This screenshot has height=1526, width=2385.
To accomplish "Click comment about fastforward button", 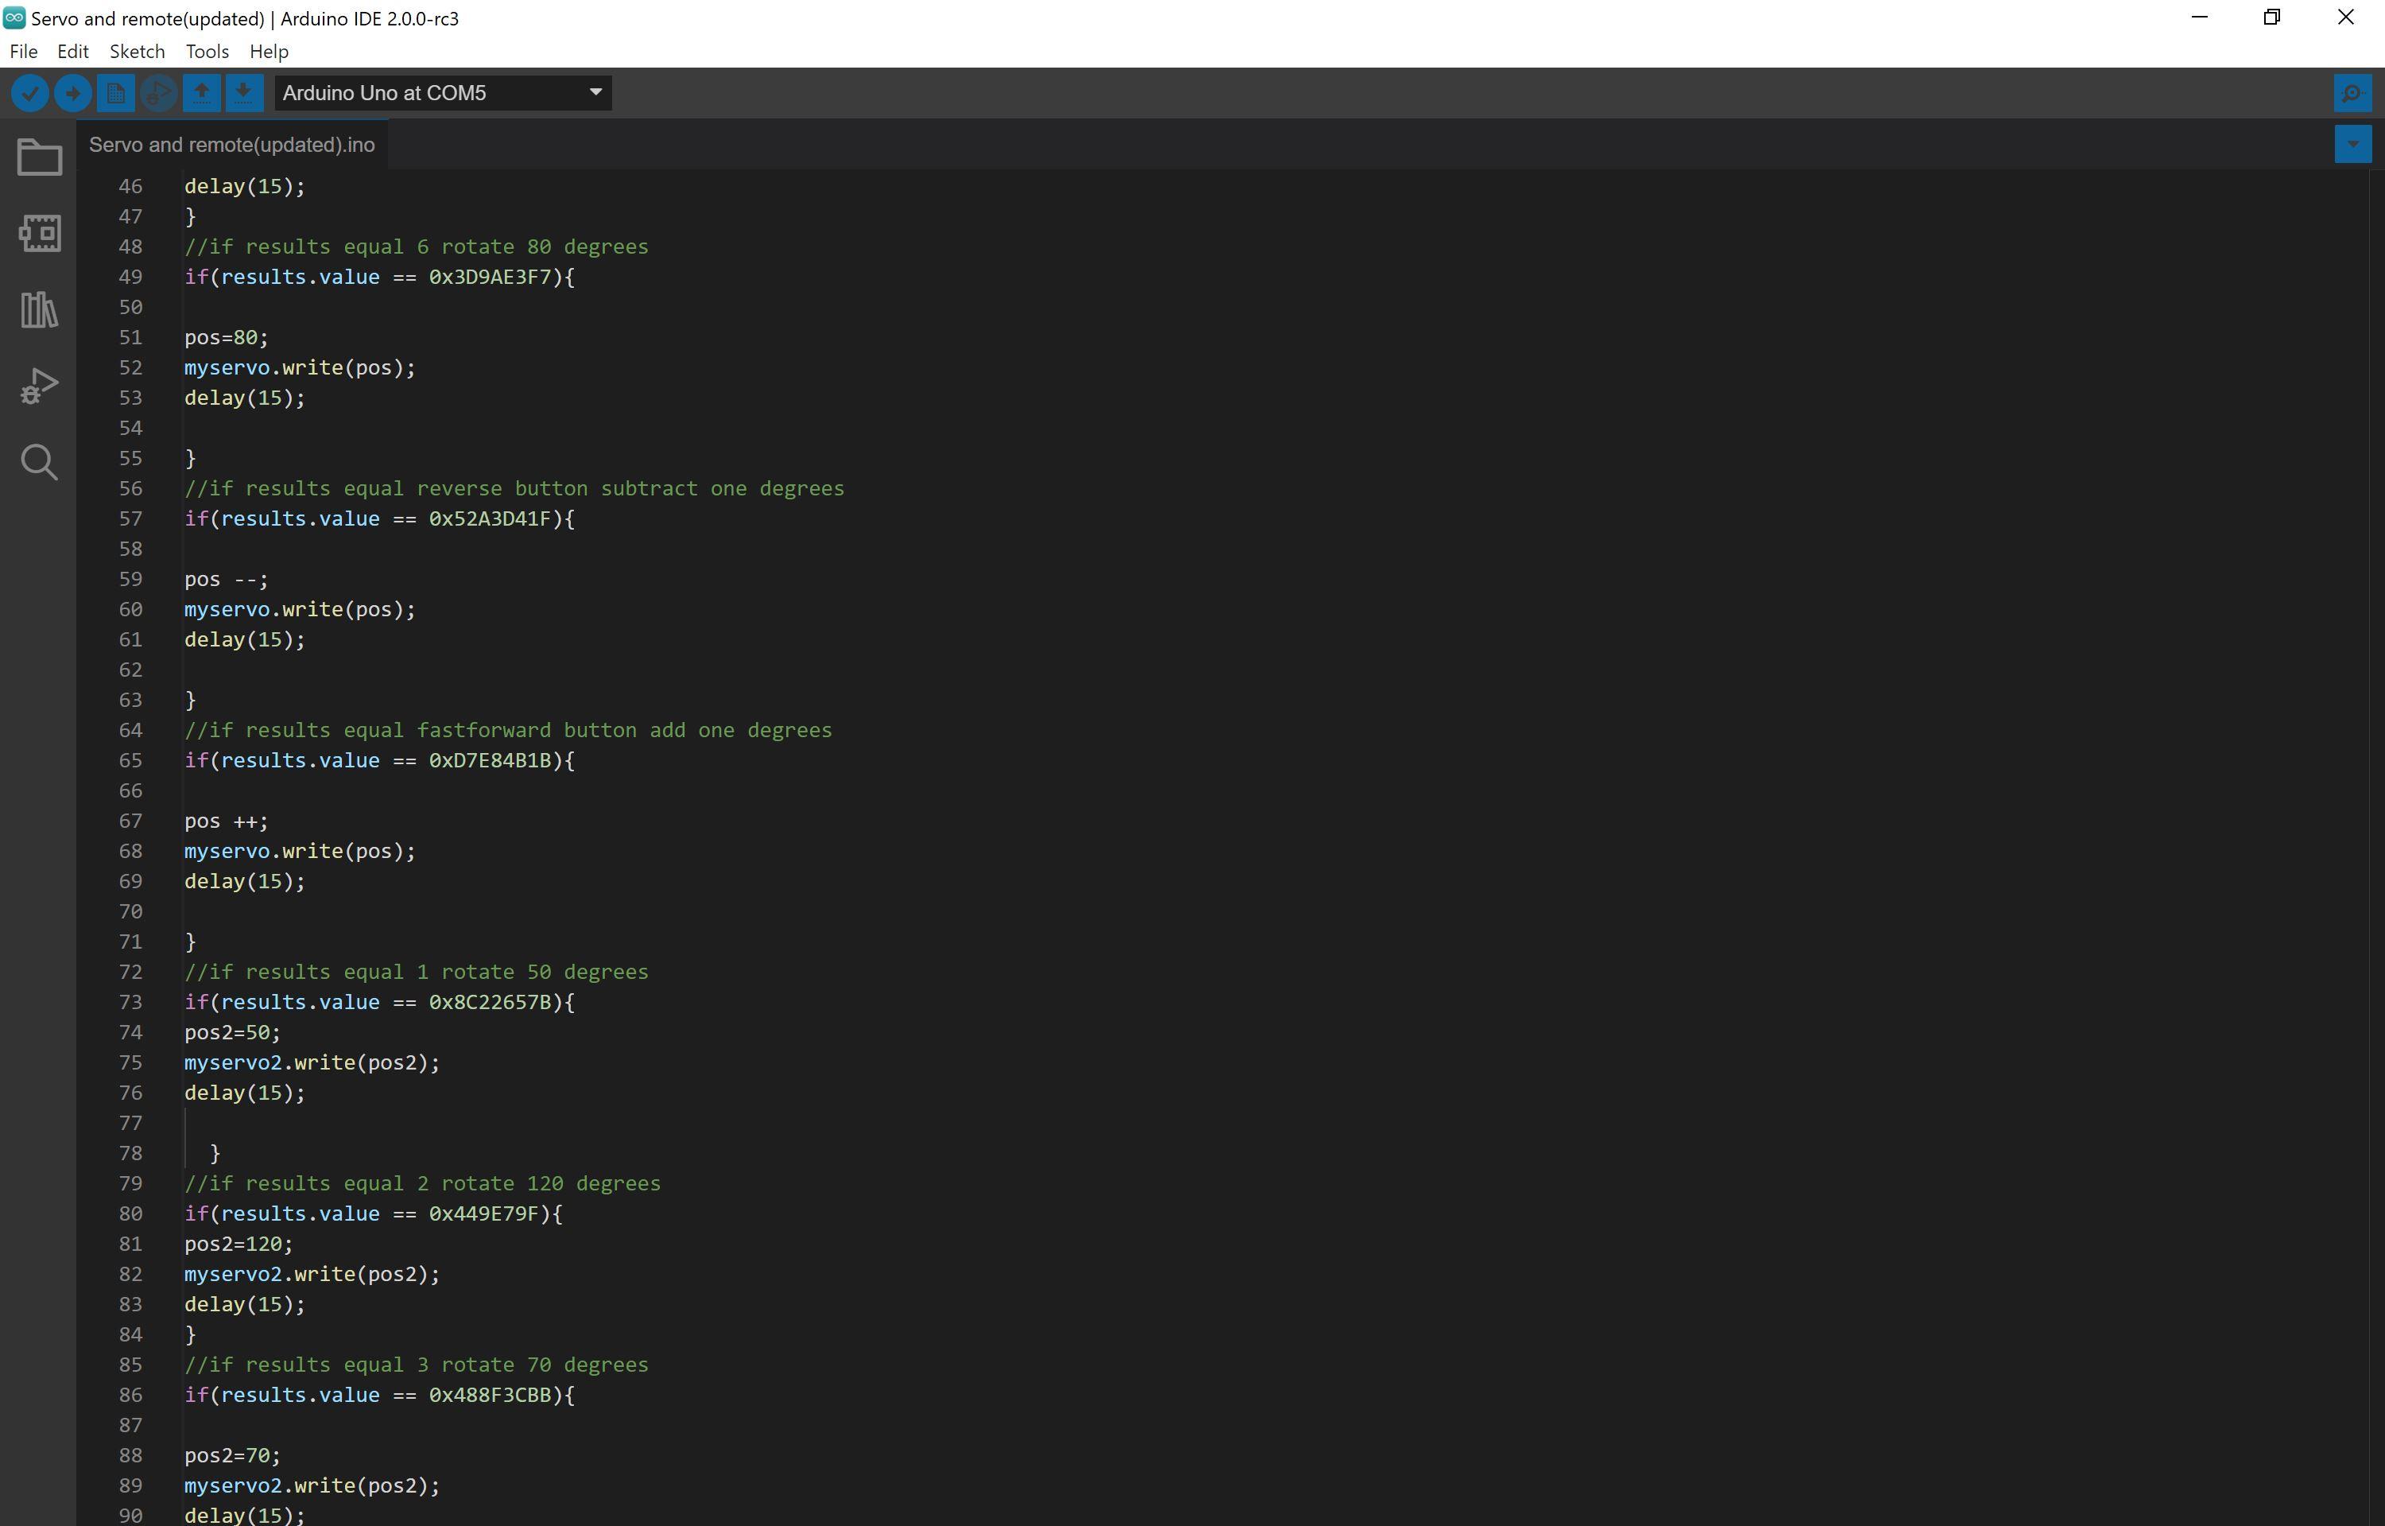I will [508, 730].
